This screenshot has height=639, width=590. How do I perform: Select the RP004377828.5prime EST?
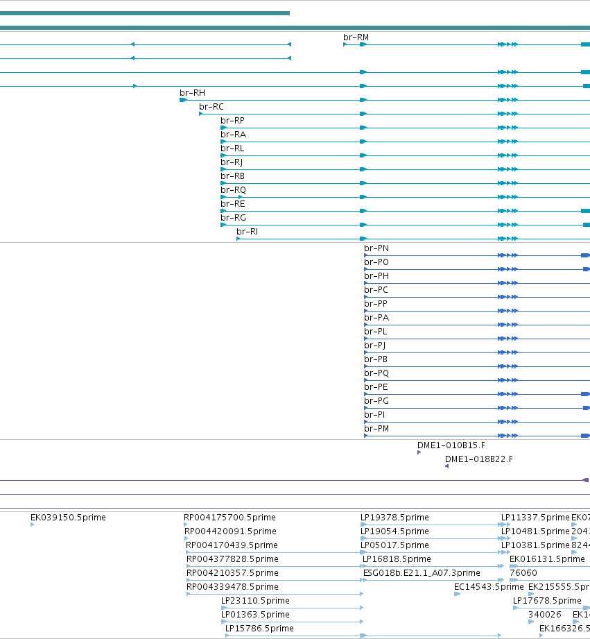click(232, 559)
